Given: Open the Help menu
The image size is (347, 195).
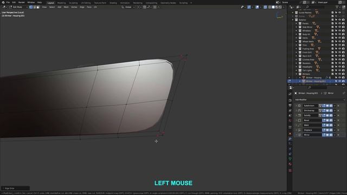Looking at the screenshot, I should pyautogui.click(x=40, y=2).
